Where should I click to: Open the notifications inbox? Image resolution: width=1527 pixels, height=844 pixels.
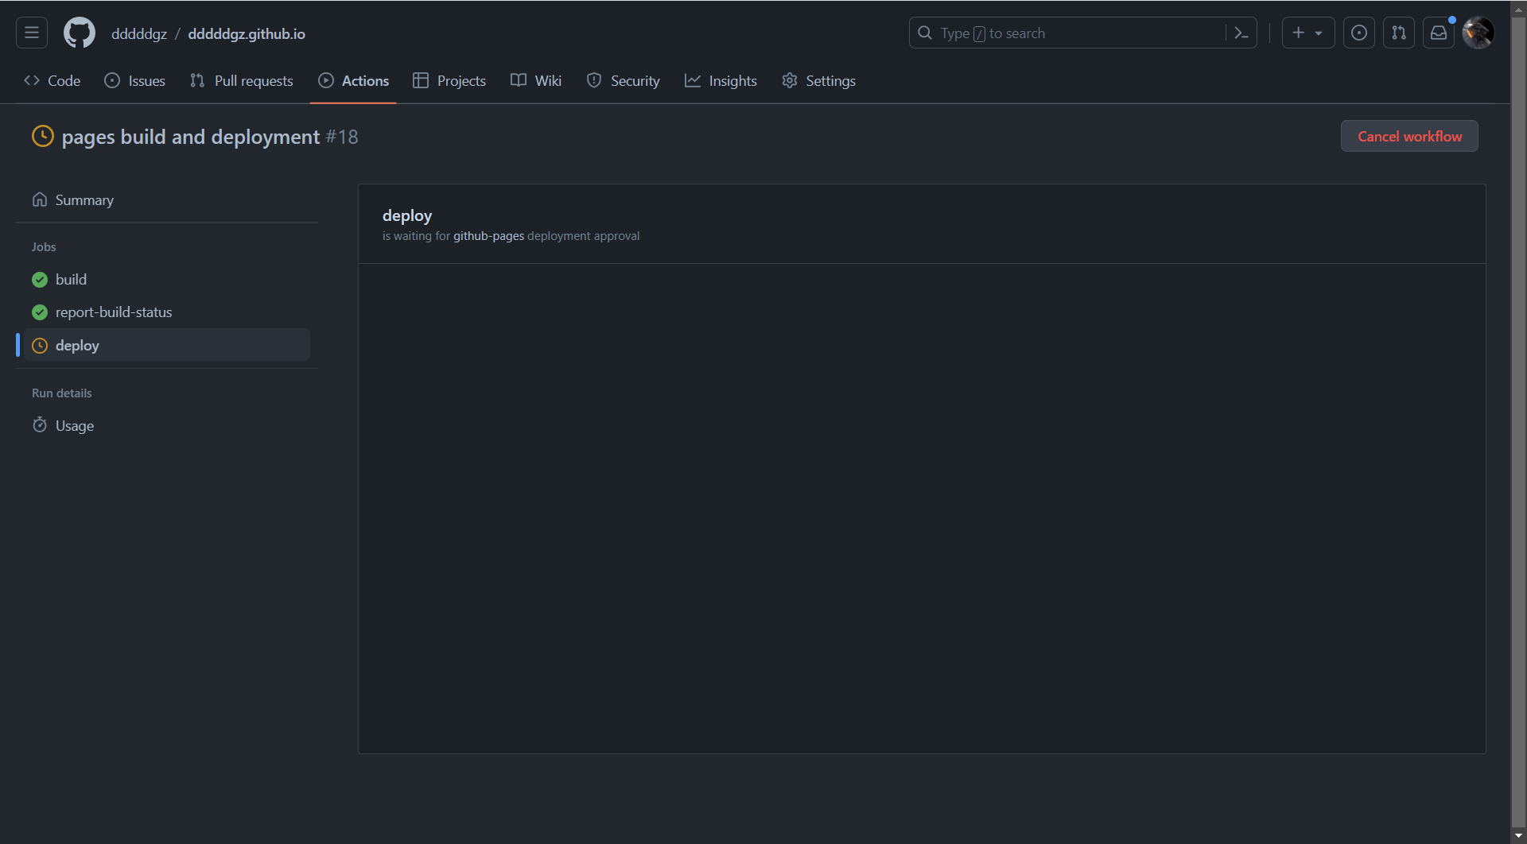[1438, 33]
